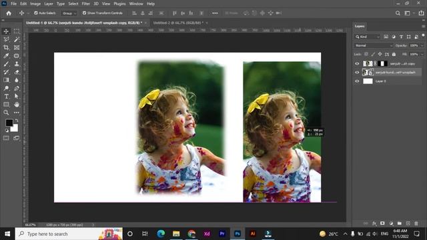Select the Move tool in the tools panel
This screenshot has height=240, width=427.
click(x=6, y=31)
